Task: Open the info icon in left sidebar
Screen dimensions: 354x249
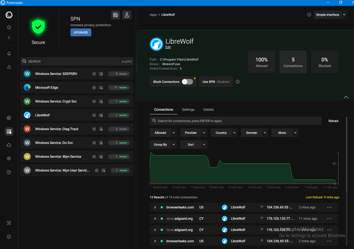Action: pos(9,27)
